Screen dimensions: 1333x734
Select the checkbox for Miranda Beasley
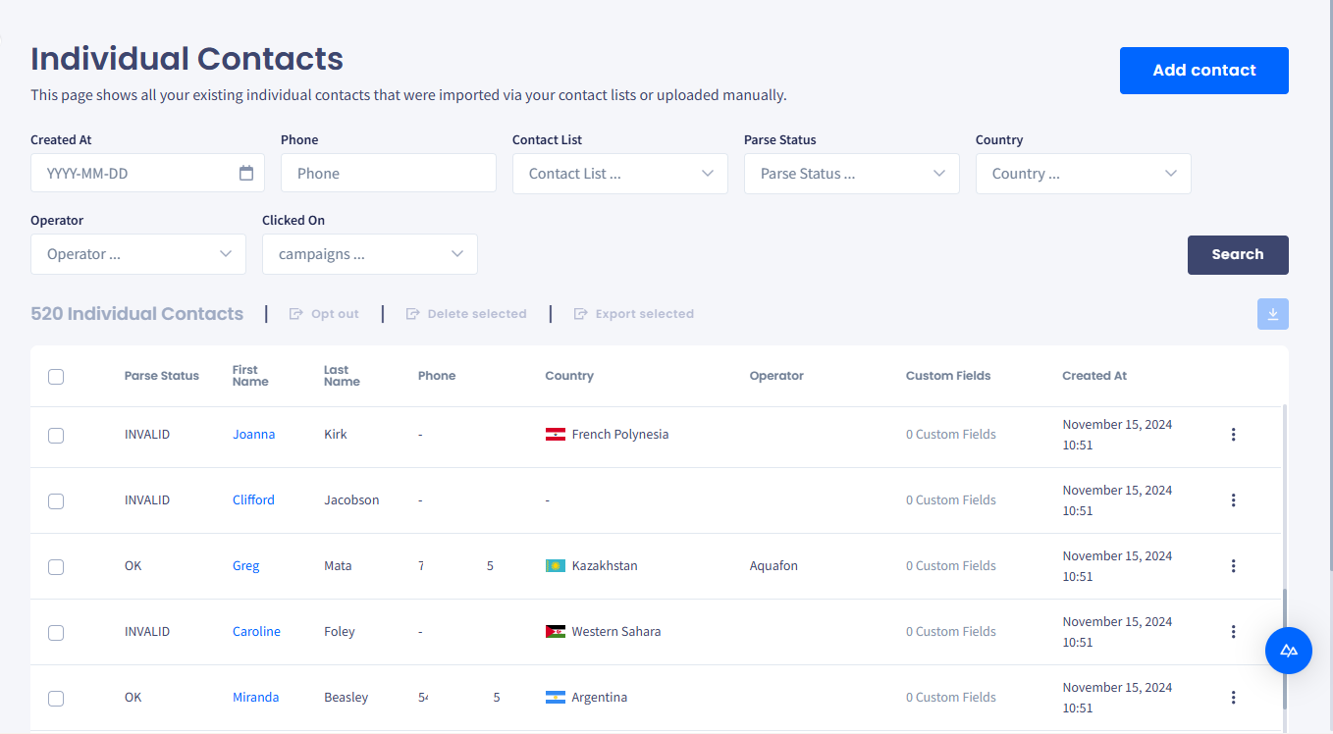point(56,699)
